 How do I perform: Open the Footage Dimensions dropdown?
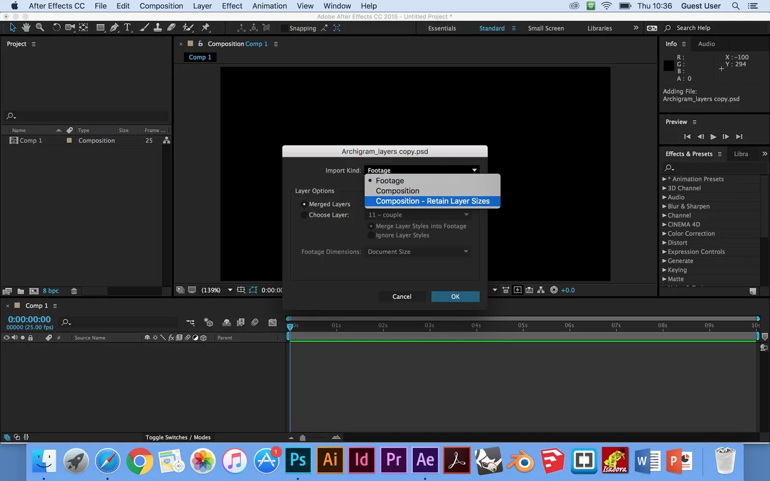417,252
